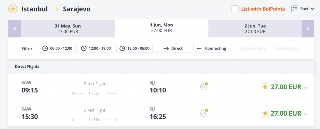The image size is (320, 129).
Task: Expand the 15:30 flight fare details
Action: click(x=306, y=114)
